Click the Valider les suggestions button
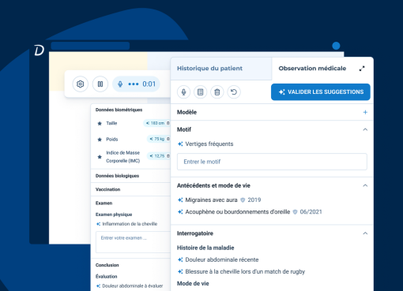 321,92
